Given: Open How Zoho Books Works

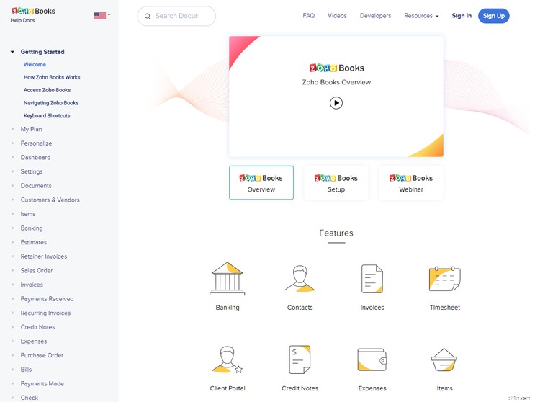Looking at the screenshot, I should pyautogui.click(x=52, y=77).
